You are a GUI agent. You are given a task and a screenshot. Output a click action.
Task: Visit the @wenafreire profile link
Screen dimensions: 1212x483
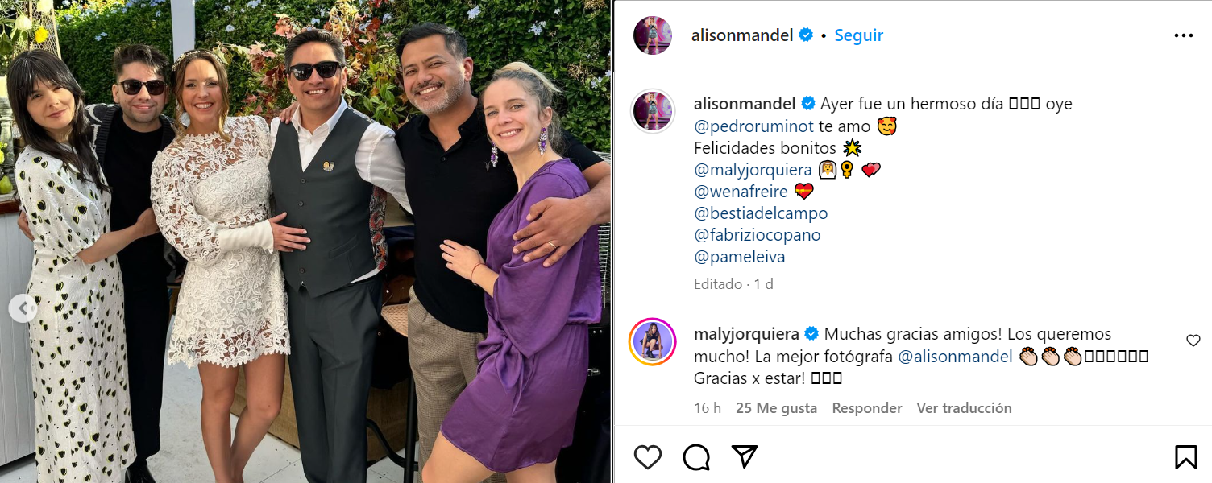click(x=740, y=192)
